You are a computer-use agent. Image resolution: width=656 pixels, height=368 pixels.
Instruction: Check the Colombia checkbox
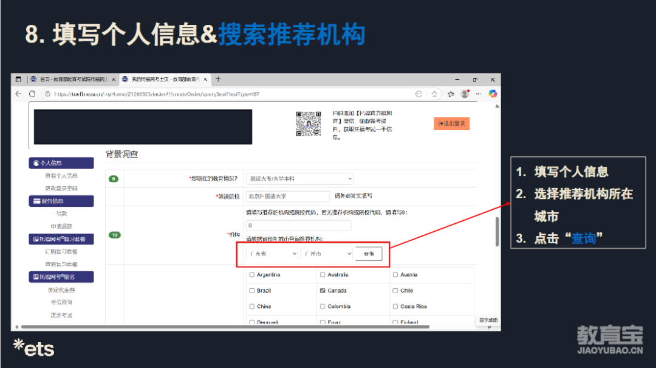tap(323, 307)
